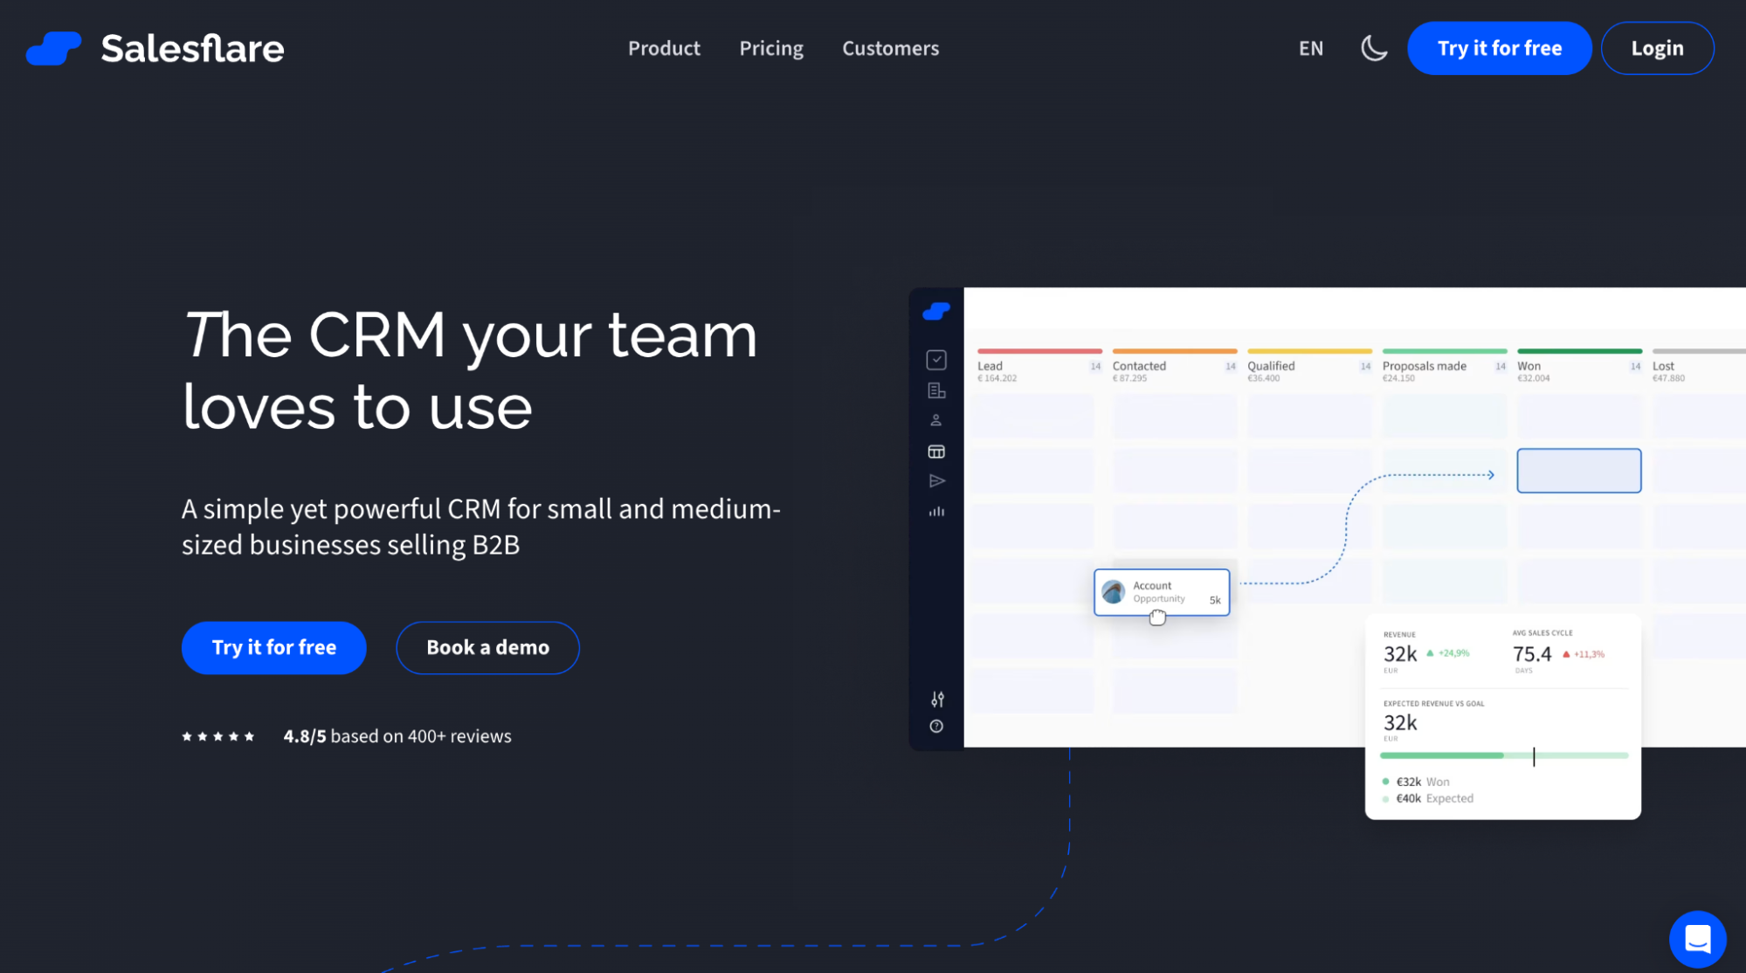Open the Customers menu
The image size is (1746, 973).
point(890,48)
